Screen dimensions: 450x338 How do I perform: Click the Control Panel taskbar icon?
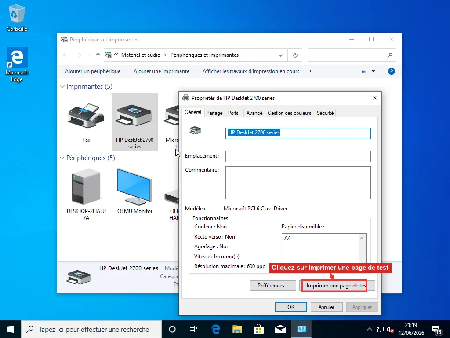pyautogui.click(x=302, y=329)
